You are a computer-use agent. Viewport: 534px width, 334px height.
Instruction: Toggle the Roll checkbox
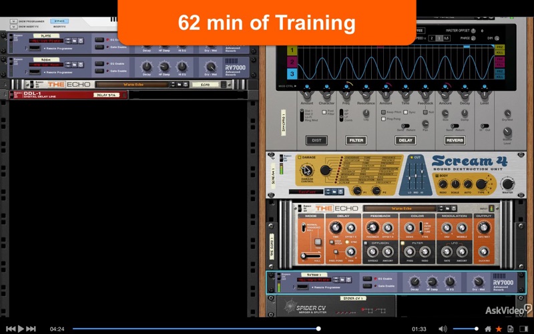tap(425, 112)
